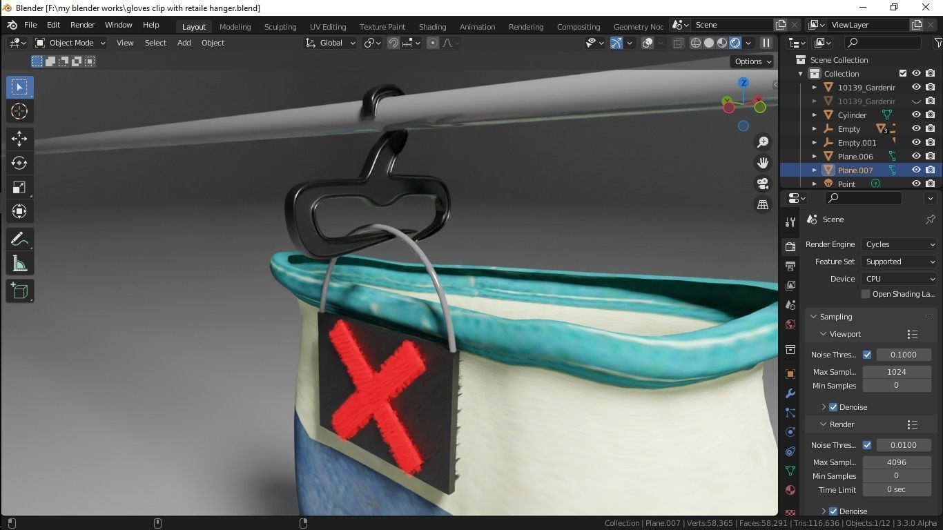Toggle Render Noise Threshold checkbox
The height and width of the screenshot is (530, 943).
point(867,445)
